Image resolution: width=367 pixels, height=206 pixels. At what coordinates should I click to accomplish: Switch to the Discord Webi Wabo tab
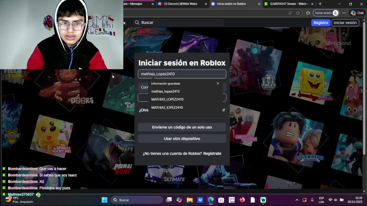[183, 4]
